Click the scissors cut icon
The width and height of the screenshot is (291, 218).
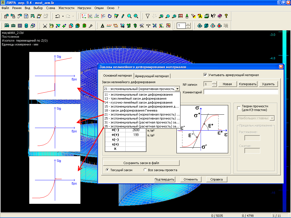[x=45, y=26]
